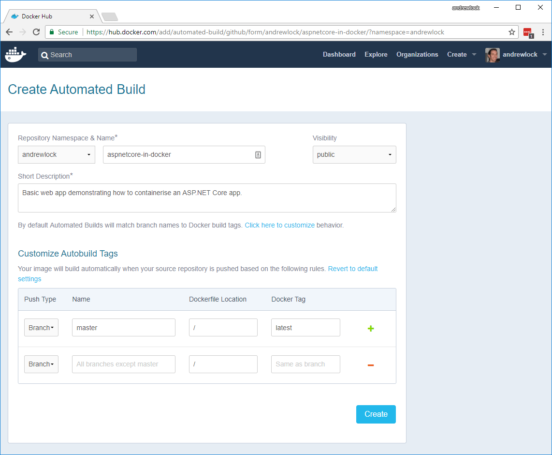Click the blue Create button

[376, 414]
